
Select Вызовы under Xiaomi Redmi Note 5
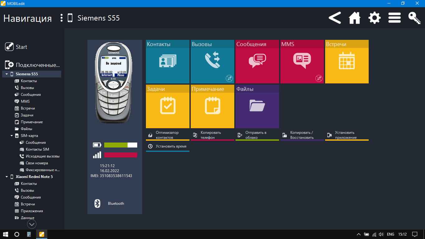(24, 190)
